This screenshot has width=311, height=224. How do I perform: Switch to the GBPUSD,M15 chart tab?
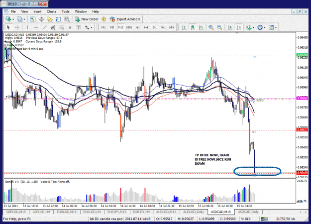tap(16, 212)
